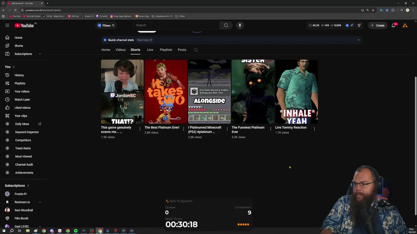Viewport: 417px width, 234px height.
Task: Bookmark this page with star icon
Action: click(373, 10)
